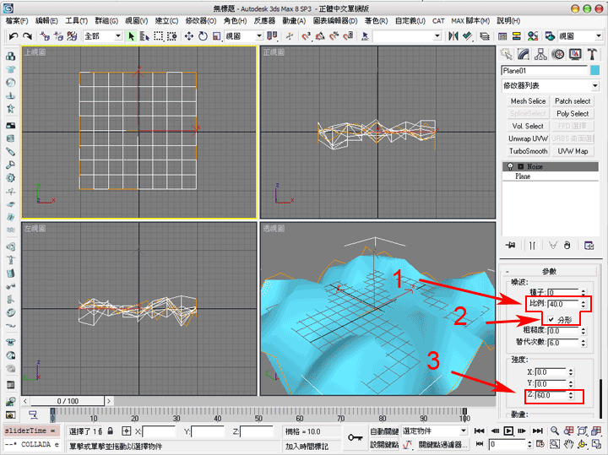608x455 pixels.
Task: Click the Pin Stack icon
Action: 511,246
